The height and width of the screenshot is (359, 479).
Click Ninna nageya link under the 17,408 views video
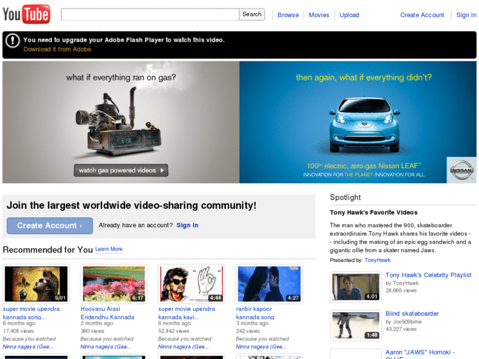pos(28,346)
